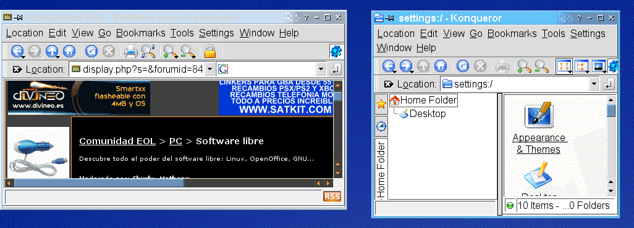Reload in settings:/ window
This screenshot has height=228, width=634.
(463, 65)
